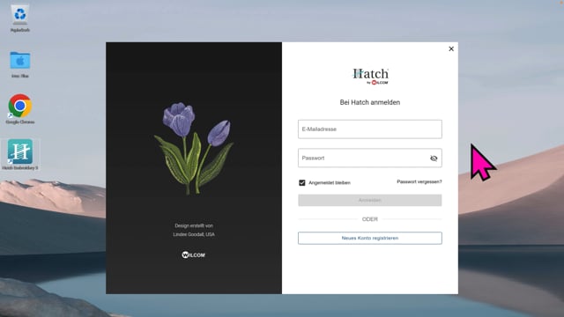Toggle password visibility eye icon
The width and height of the screenshot is (564, 317).
pyautogui.click(x=434, y=158)
